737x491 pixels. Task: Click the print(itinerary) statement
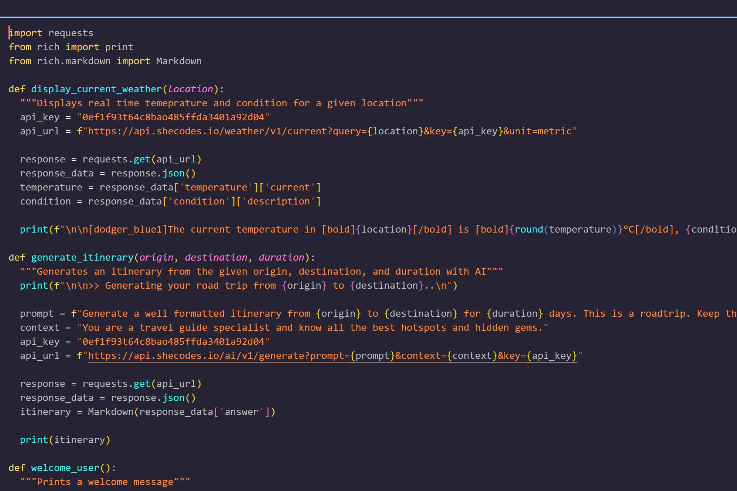click(x=65, y=440)
